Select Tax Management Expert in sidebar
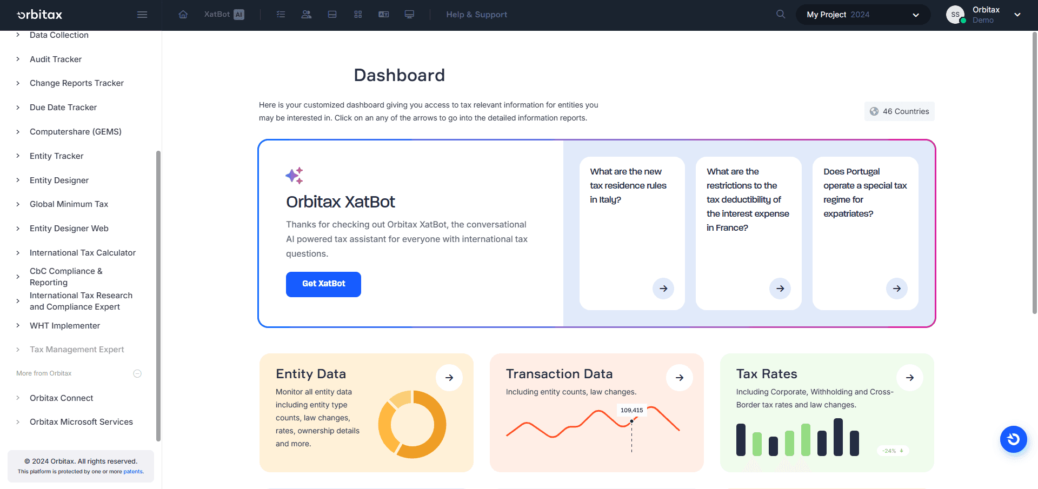1038x489 pixels. (x=77, y=350)
